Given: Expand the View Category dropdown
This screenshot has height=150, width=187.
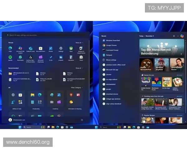Looking at the screenshot, I should coord(77,87).
